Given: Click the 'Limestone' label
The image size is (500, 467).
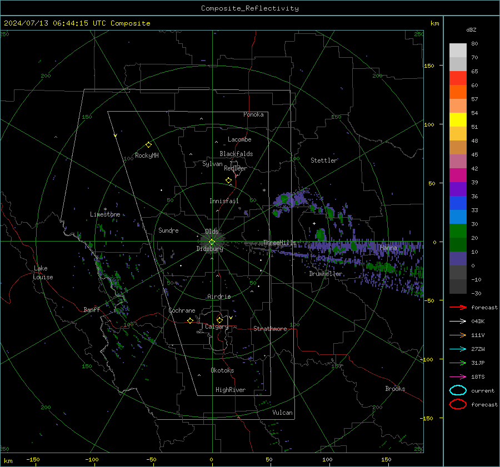Looking at the screenshot, I should 105,214.
